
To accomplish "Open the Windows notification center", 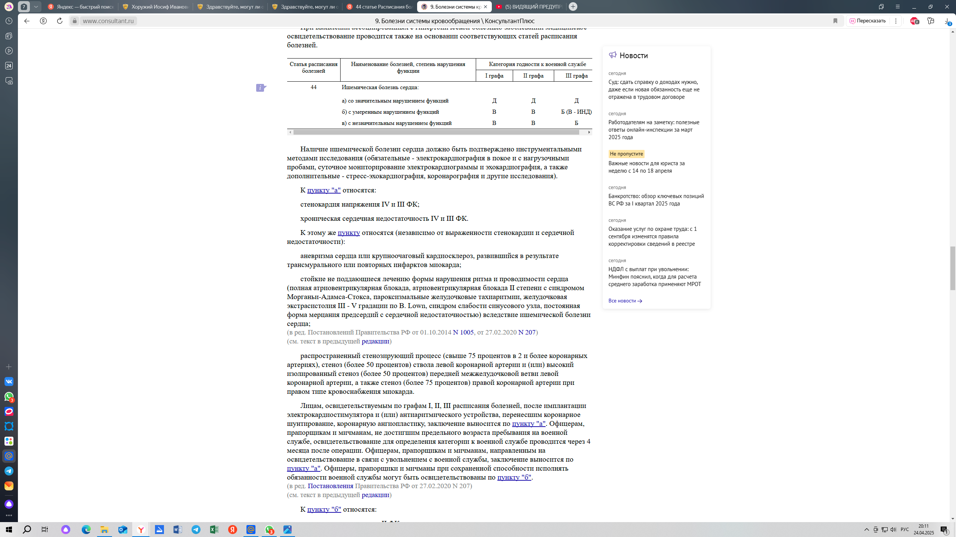I will (944, 530).
